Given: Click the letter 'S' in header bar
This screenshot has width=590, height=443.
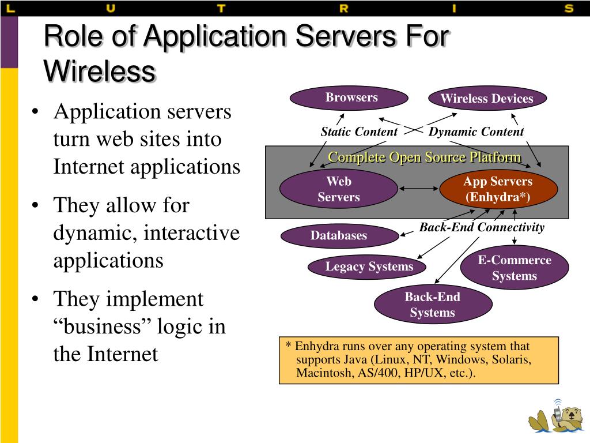Looking at the screenshot, I should point(569,8).
